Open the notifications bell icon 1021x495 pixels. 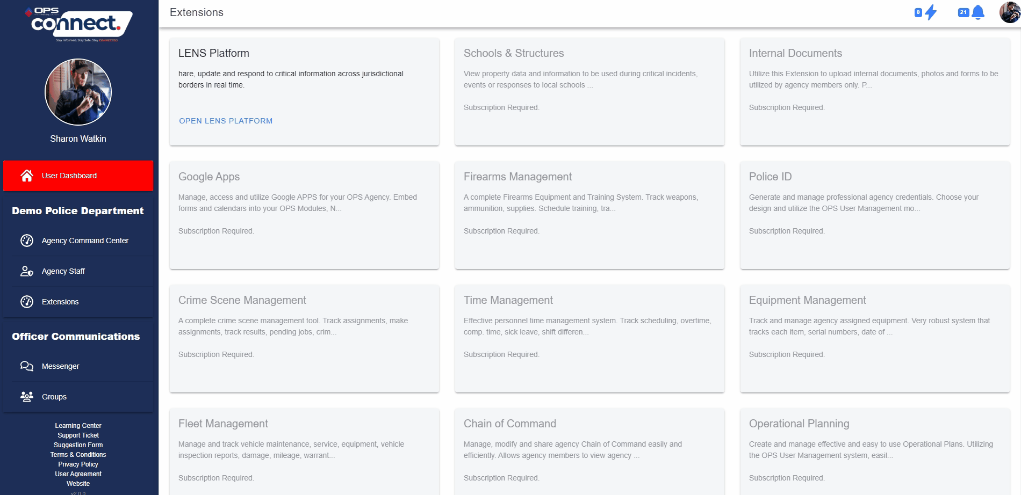(978, 12)
